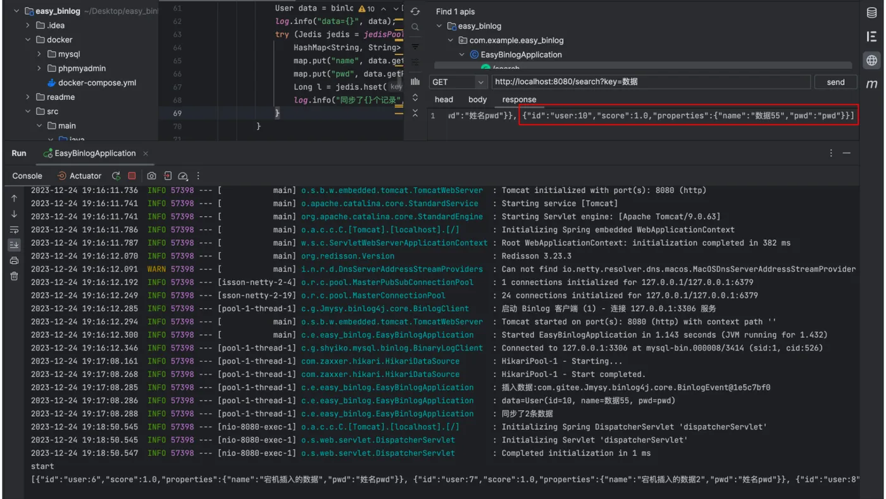Click the "HikariPool-1 - Start completed." log message
Image resolution: width=886 pixels, height=499 pixels.
[x=573, y=374]
